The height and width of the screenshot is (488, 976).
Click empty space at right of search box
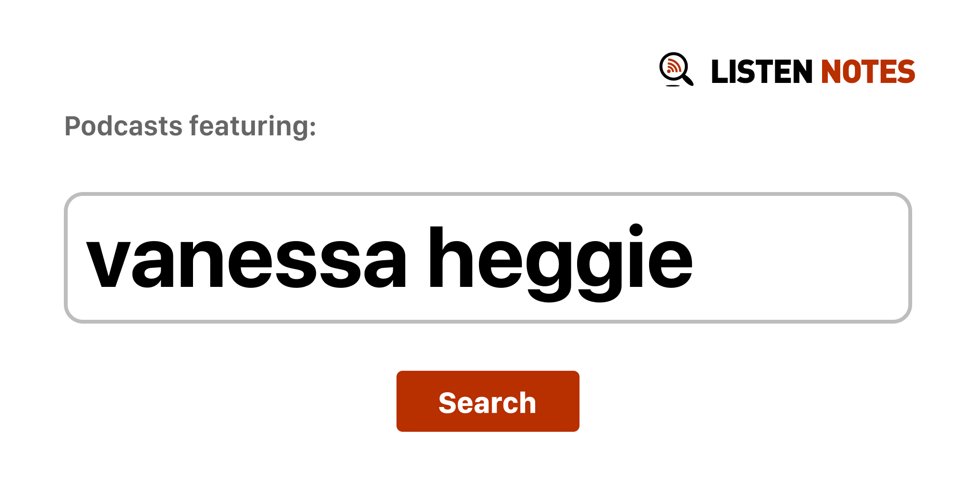[x=801, y=258]
